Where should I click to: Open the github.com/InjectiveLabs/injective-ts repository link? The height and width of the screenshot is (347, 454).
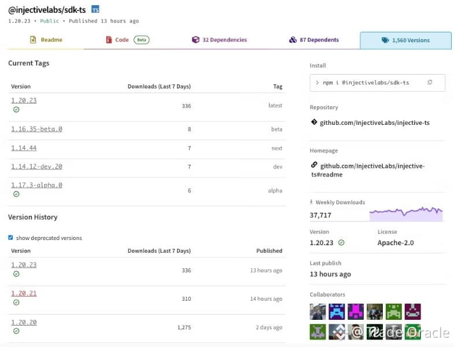[374, 123]
